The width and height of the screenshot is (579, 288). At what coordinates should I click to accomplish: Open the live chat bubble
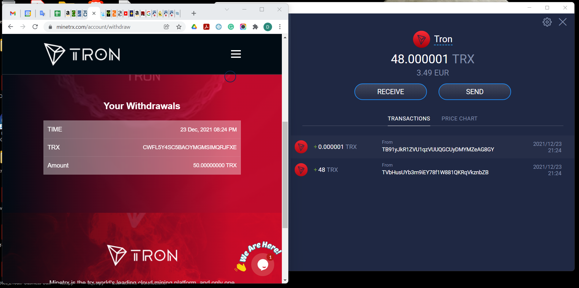(x=263, y=265)
